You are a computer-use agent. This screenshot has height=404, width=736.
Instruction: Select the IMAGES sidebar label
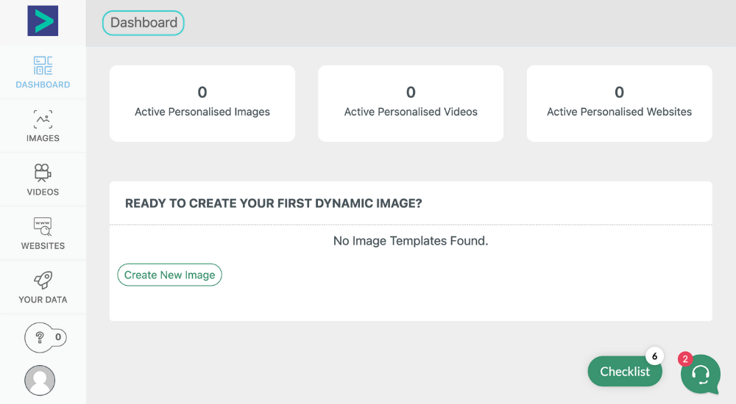pyautogui.click(x=43, y=138)
